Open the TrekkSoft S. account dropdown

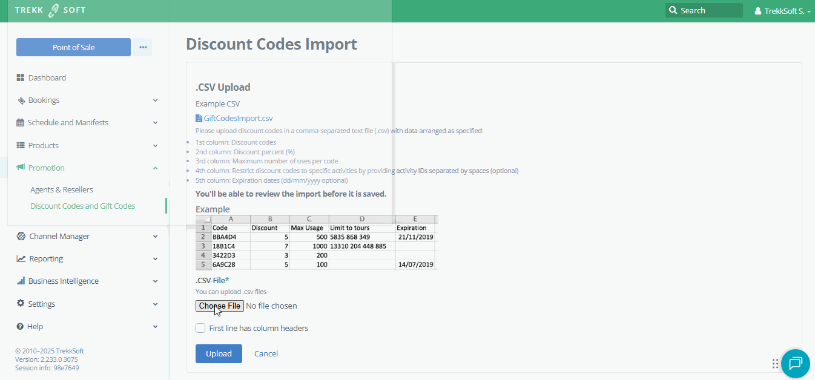(x=782, y=10)
